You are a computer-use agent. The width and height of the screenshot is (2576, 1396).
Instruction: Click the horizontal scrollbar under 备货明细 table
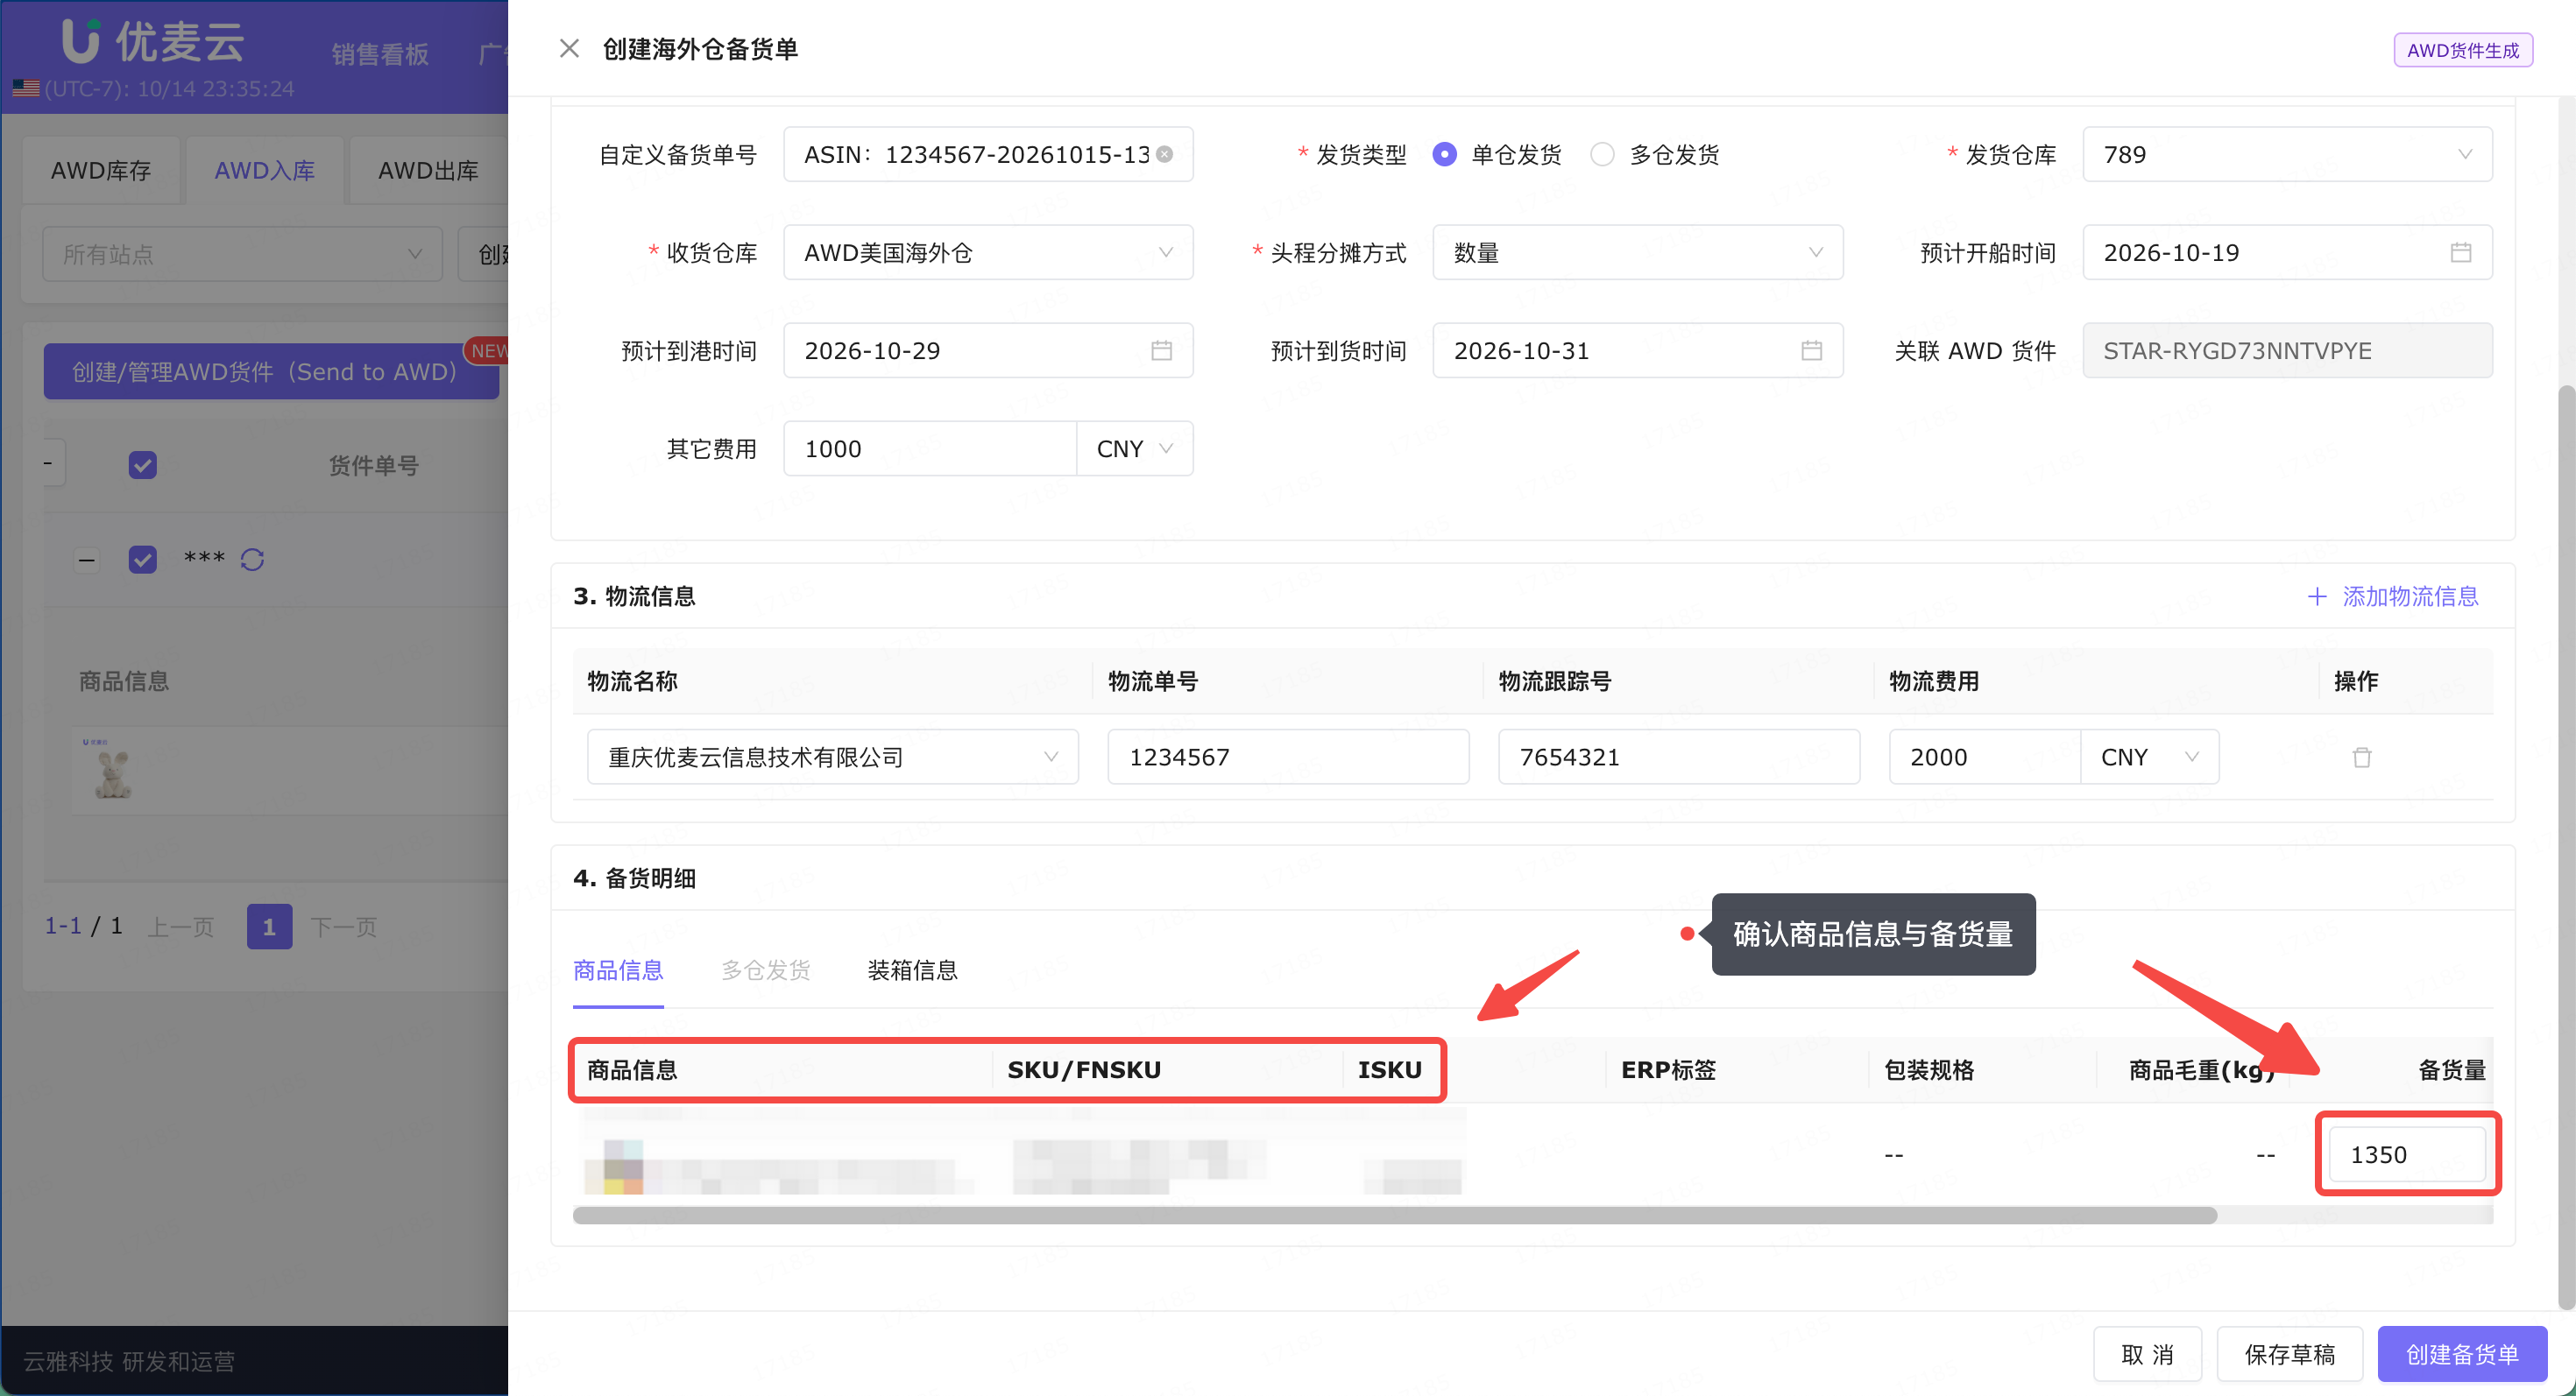tap(1394, 1215)
